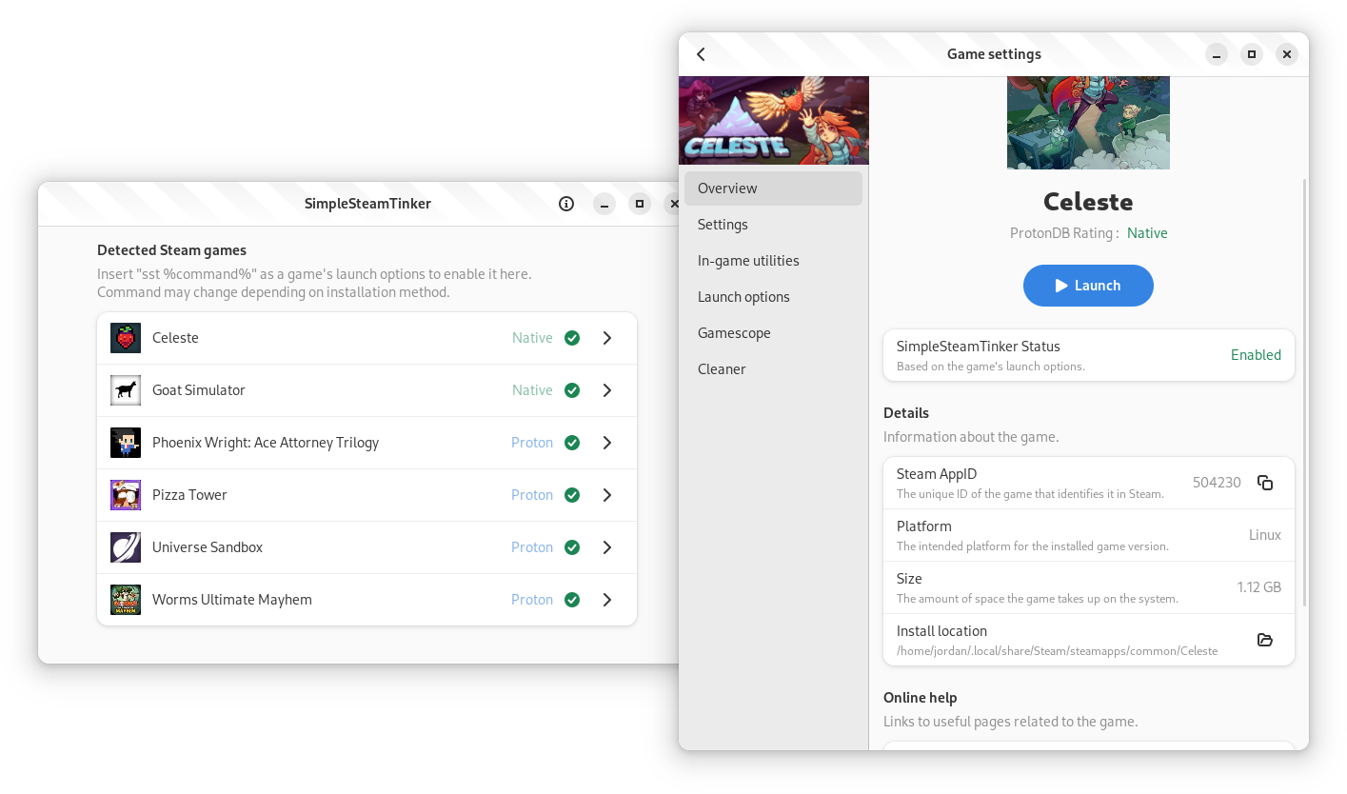Click the 504230 AppID value
Screen dimensions: 1347x794
pyautogui.click(x=1217, y=483)
